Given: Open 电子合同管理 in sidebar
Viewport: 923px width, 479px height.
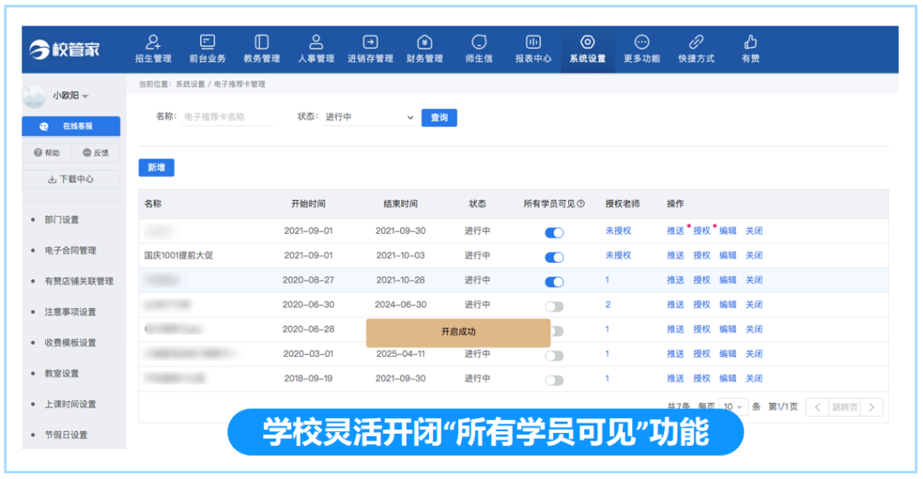Looking at the screenshot, I should click(x=71, y=250).
